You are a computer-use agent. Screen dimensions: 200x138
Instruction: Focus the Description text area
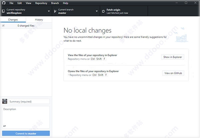pyautogui.click(x=26, y=117)
